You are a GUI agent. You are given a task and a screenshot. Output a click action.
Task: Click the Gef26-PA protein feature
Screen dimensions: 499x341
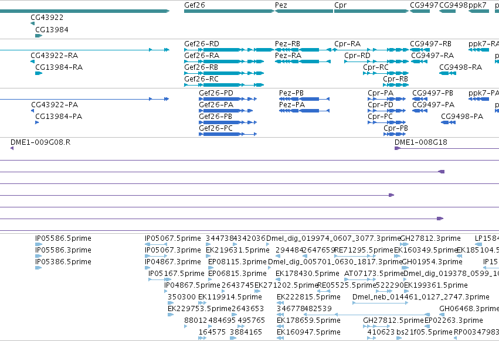click(226, 111)
